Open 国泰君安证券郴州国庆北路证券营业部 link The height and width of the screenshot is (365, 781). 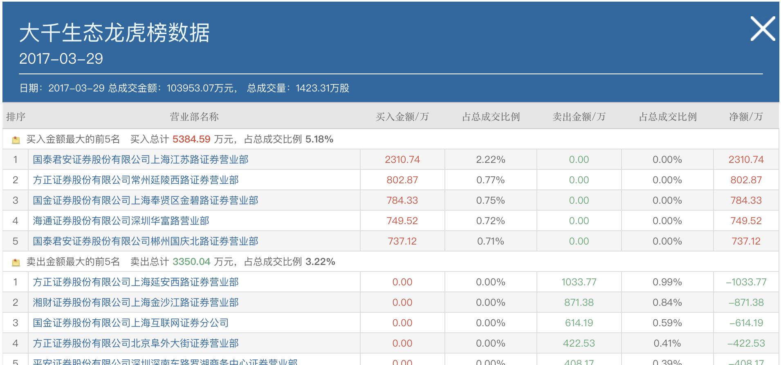(146, 241)
